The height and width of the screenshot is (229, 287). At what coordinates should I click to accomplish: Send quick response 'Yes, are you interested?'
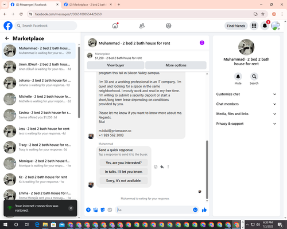click(123, 163)
